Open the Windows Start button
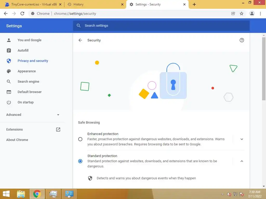The image size is (266, 199). point(6,194)
